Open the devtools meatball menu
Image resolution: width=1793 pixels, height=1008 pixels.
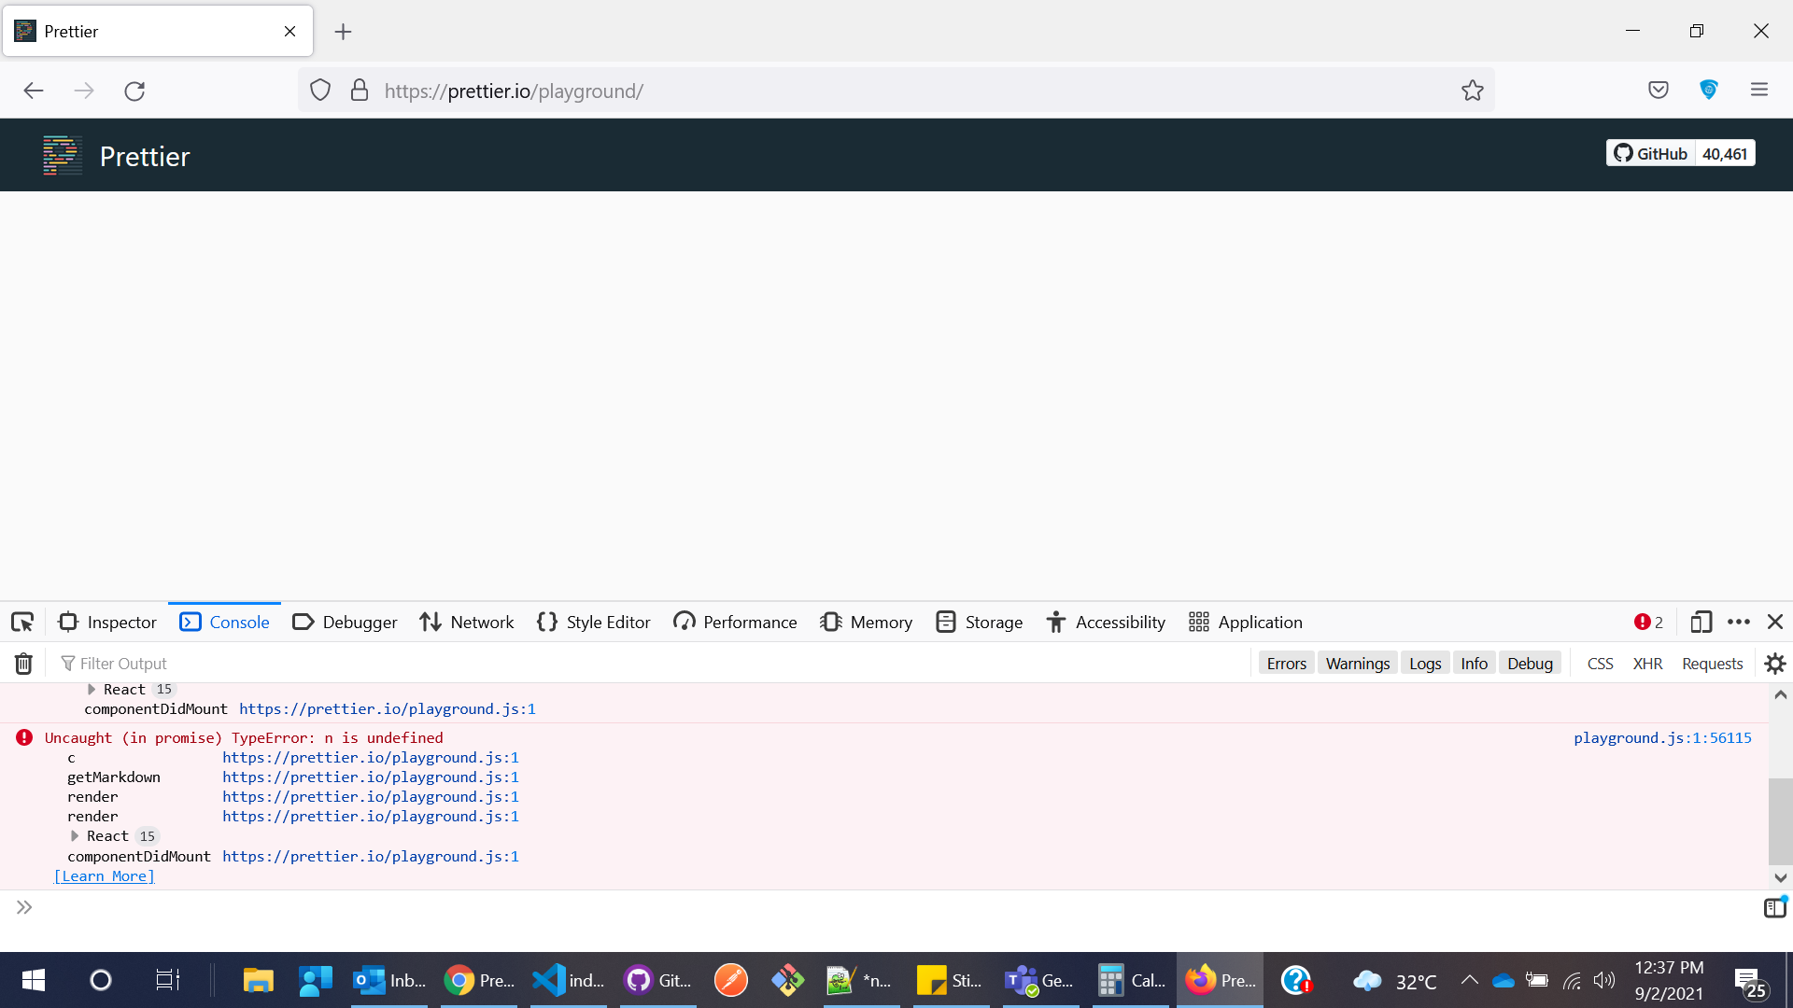tap(1739, 622)
